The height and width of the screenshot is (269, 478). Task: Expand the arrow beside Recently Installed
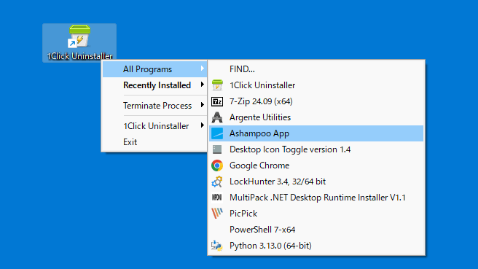pos(203,85)
